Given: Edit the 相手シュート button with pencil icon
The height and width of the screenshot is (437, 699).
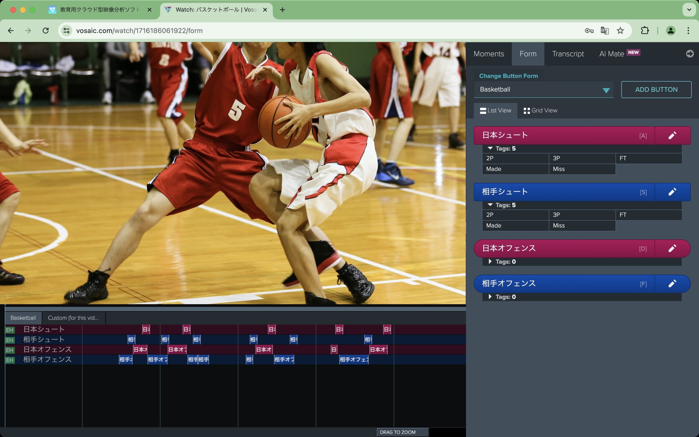Looking at the screenshot, I should [672, 192].
